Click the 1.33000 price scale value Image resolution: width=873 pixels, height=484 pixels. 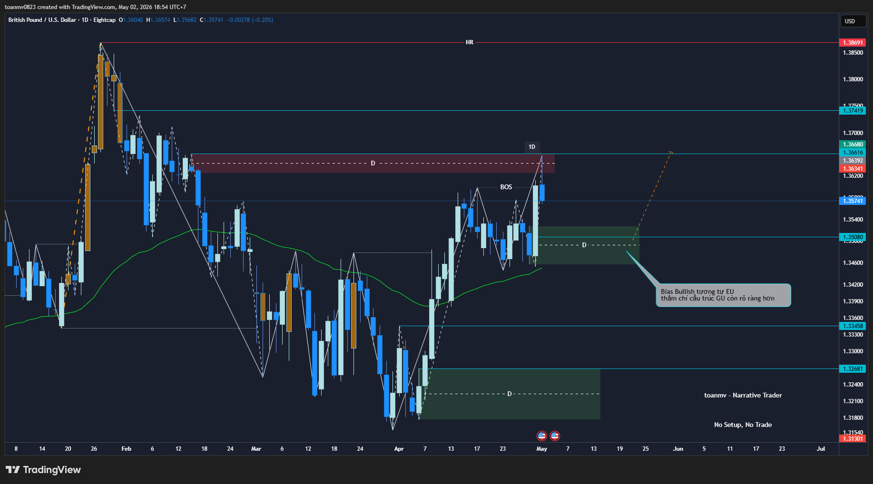(x=853, y=351)
